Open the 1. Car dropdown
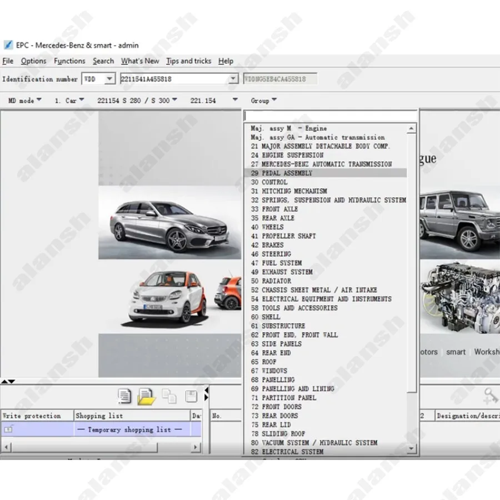This screenshot has height=500, width=500. click(x=69, y=101)
